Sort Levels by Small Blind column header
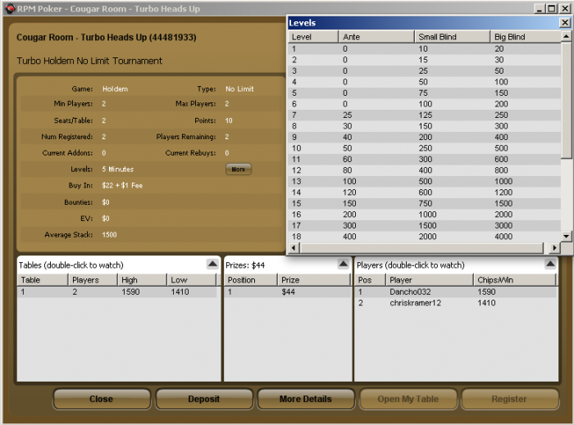Image resolution: width=574 pixels, height=425 pixels. (452, 37)
